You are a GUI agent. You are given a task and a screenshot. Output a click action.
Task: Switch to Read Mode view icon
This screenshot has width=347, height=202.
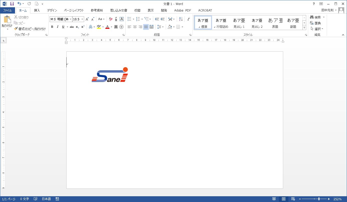274,199
